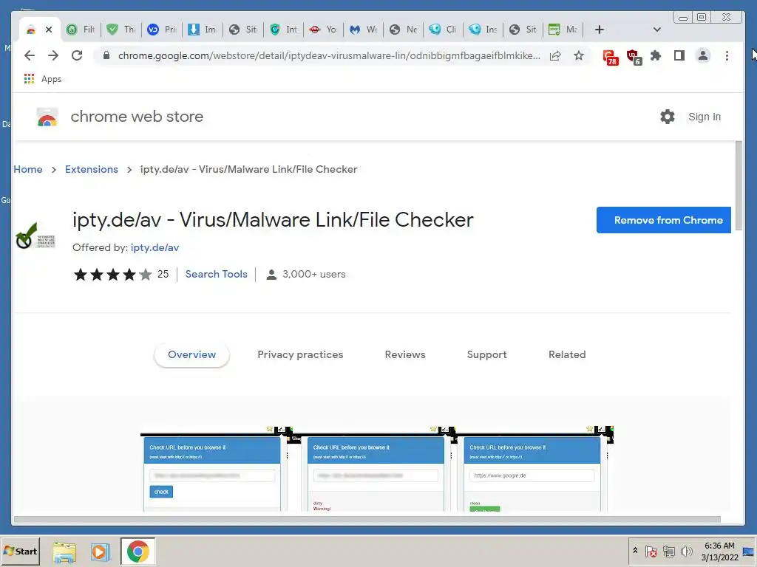
Task: Go back using the browser back arrow
Action: (x=30, y=55)
